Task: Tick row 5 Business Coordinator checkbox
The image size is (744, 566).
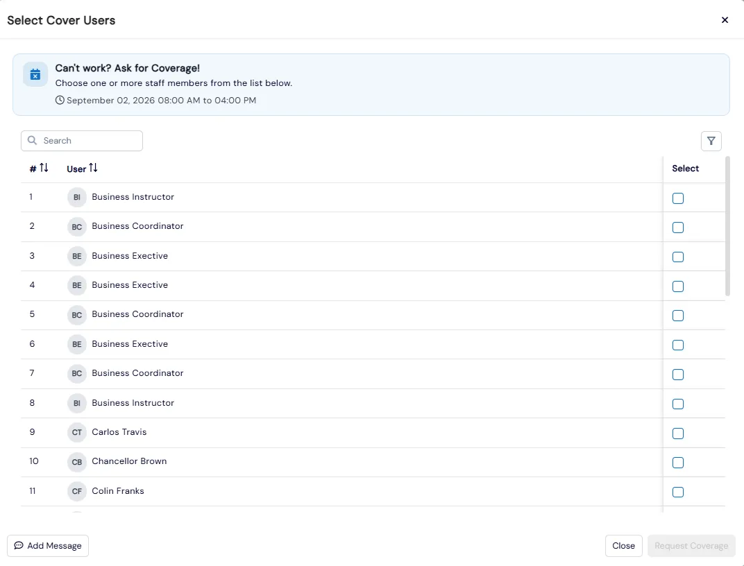Action: (x=678, y=316)
